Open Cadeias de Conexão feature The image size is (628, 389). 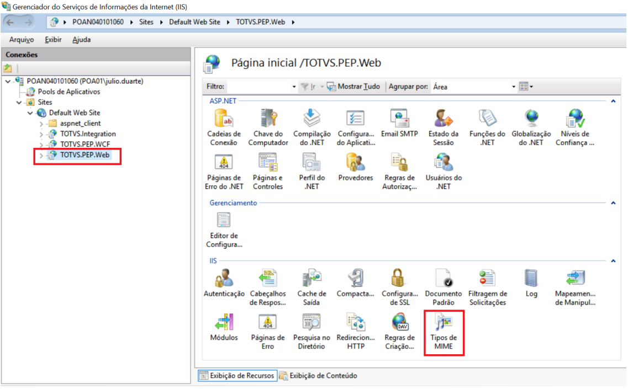(x=224, y=127)
